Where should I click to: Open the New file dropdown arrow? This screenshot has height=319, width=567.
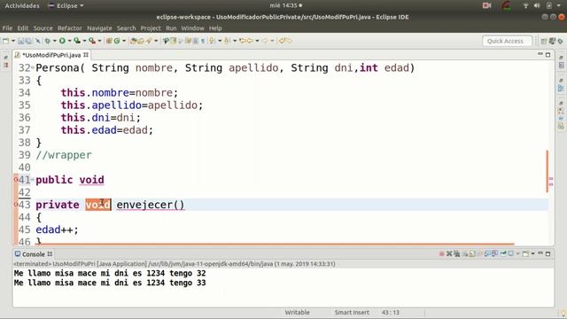click(x=13, y=41)
